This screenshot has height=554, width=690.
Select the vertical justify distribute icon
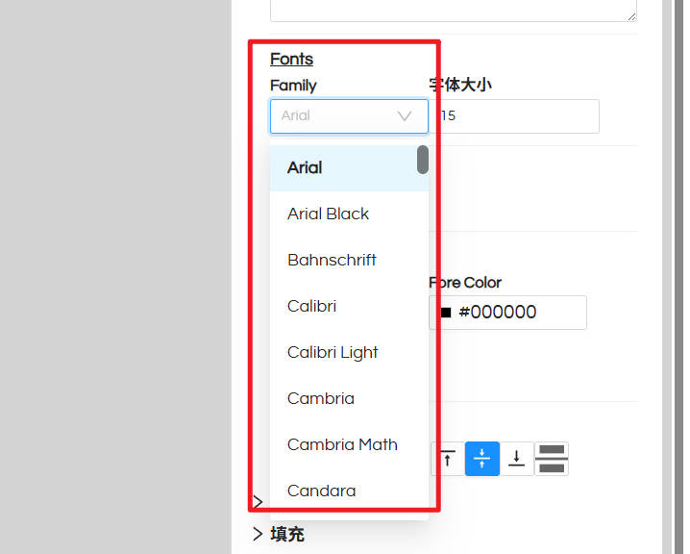tap(552, 459)
